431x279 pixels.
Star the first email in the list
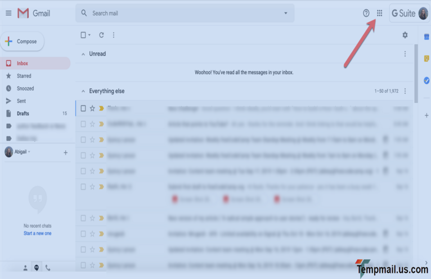click(x=92, y=108)
